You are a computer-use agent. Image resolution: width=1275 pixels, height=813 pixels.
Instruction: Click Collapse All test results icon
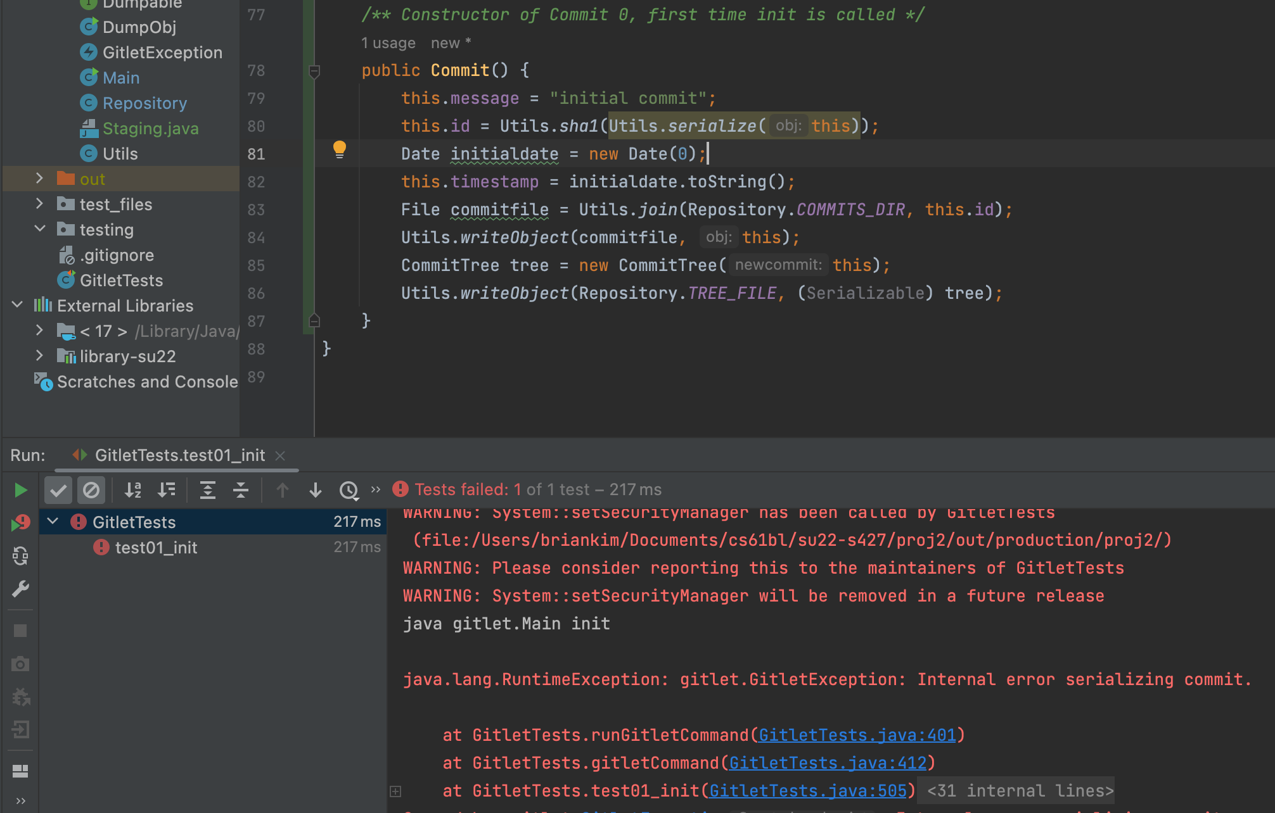click(x=241, y=490)
